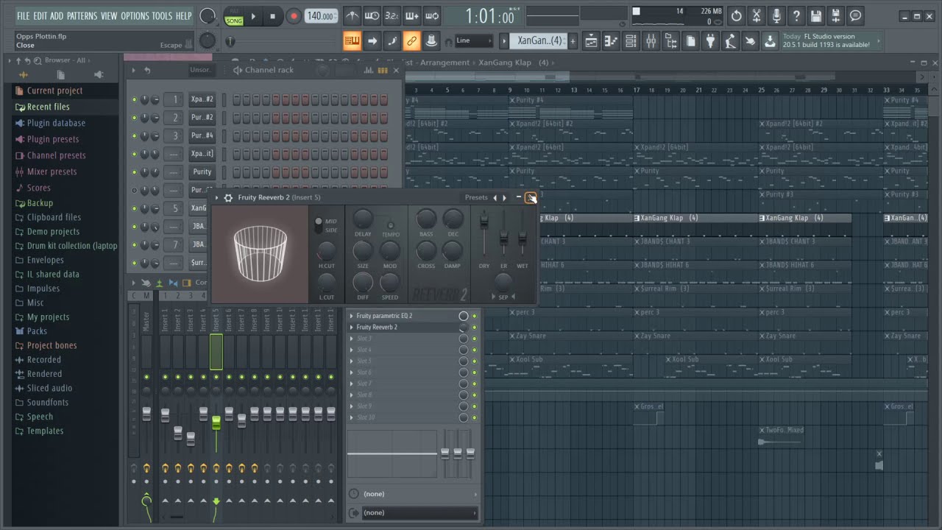
Task: Click the Stop playback button
Action: [272, 16]
